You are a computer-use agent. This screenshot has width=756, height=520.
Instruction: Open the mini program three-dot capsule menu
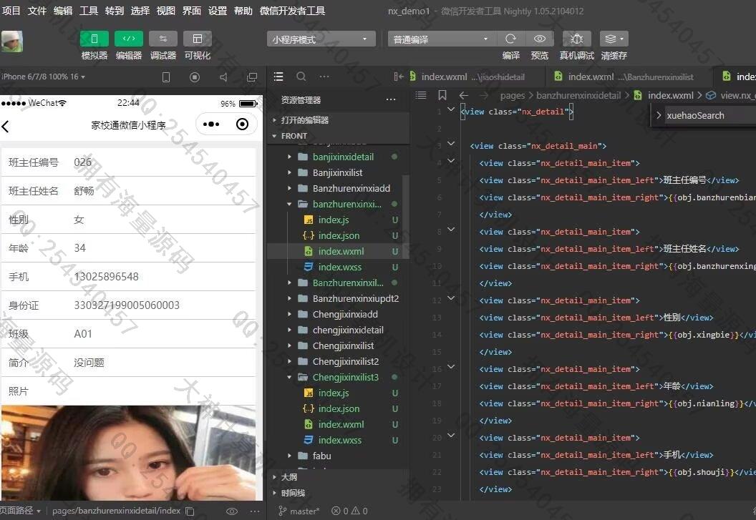(x=211, y=124)
